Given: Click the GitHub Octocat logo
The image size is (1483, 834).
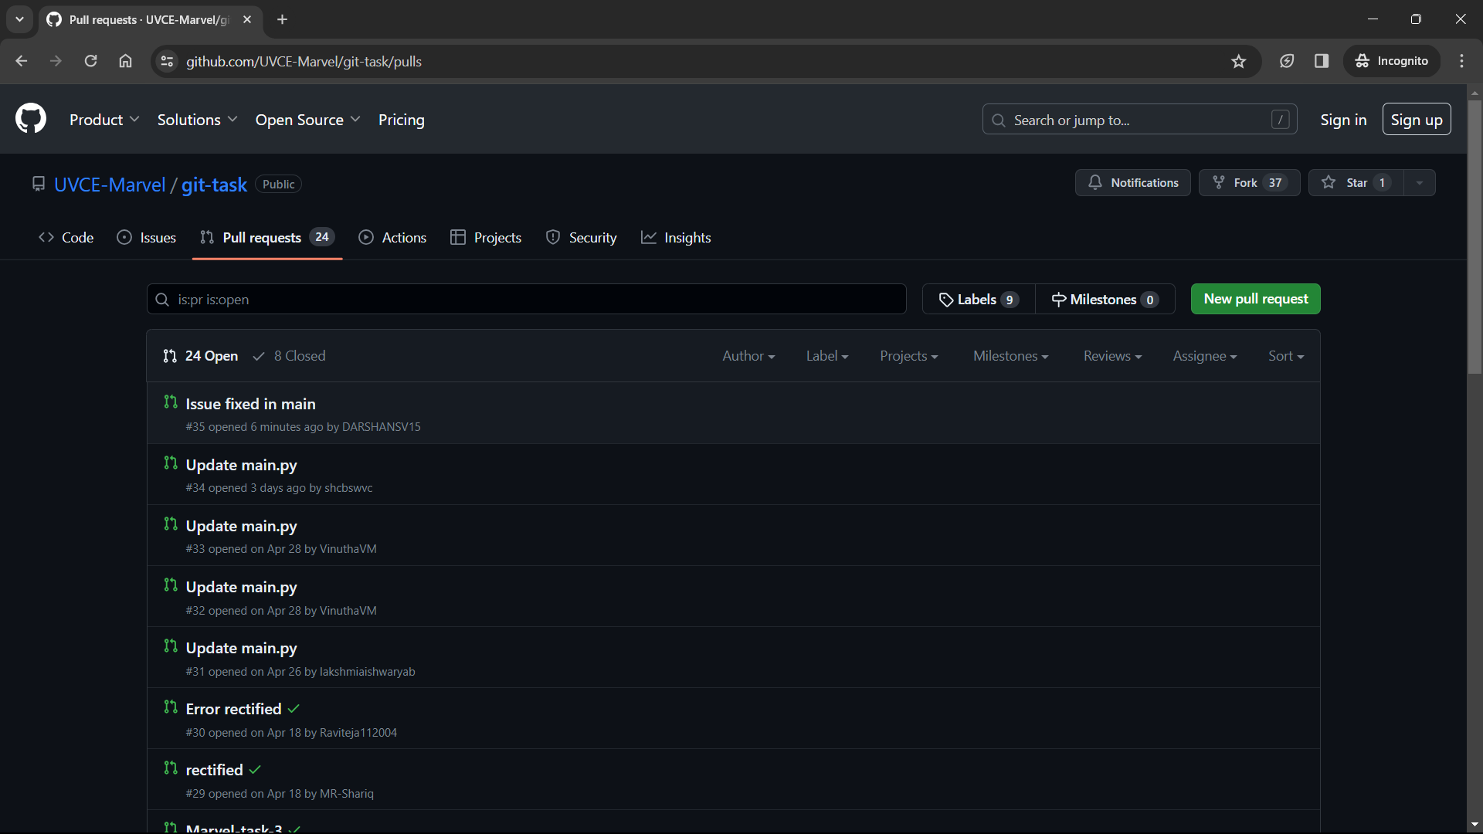Looking at the screenshot, I should point(31,119).
